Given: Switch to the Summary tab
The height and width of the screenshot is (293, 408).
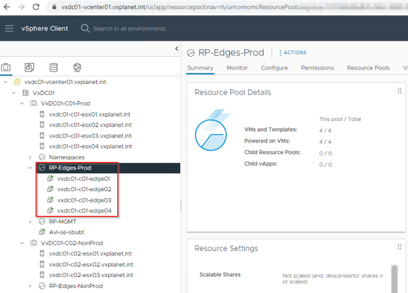Looking at the screenshot, I should 200,68.
